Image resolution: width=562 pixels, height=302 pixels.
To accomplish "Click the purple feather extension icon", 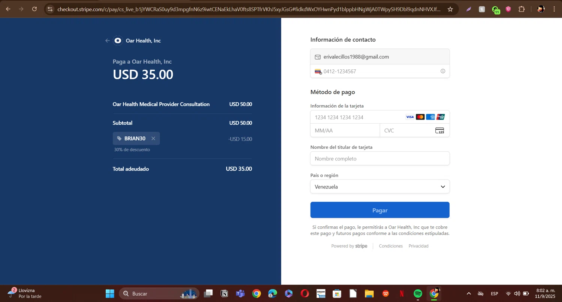I will [x=469, y=9].
